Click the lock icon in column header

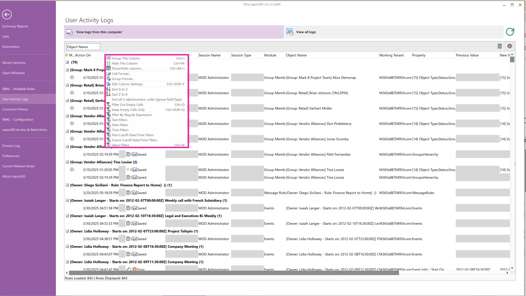point(67,55)
